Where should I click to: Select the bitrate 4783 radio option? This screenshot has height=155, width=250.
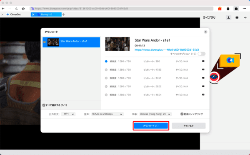click(x=106, y=70)
